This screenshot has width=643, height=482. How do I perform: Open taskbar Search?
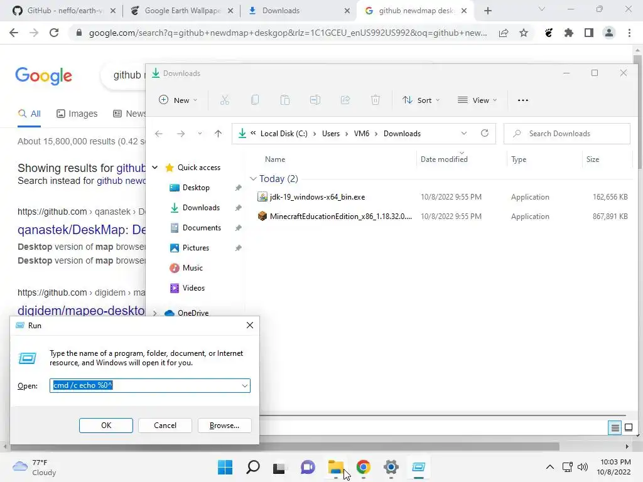coord(253,467)
